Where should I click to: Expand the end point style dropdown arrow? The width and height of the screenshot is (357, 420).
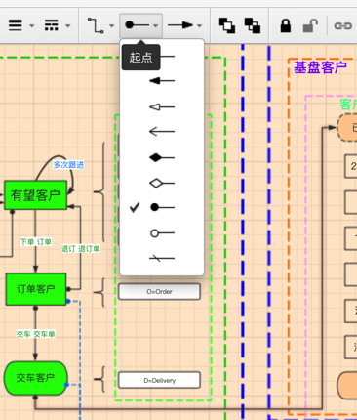(199, 25)
